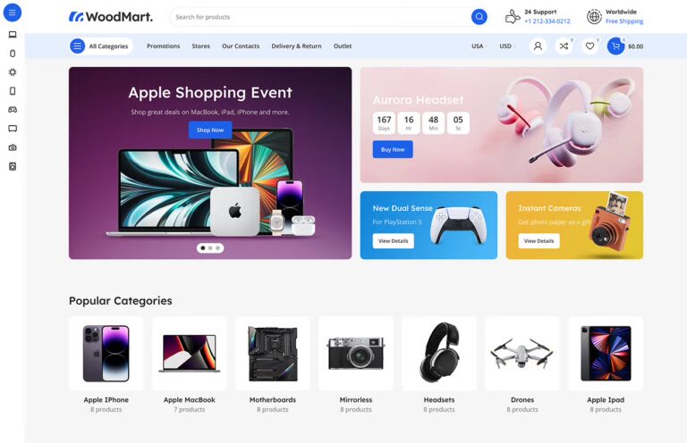Expand the USD currency selector
Viewport: 687px width, 443px height.
pos(506,46)
